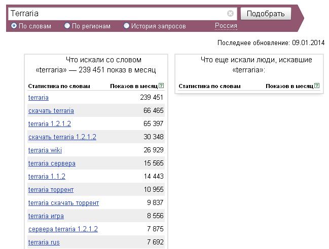Open the terraria 1.1.2 link
This screenshot has width=329, height=249.
[x=47, y=177]
